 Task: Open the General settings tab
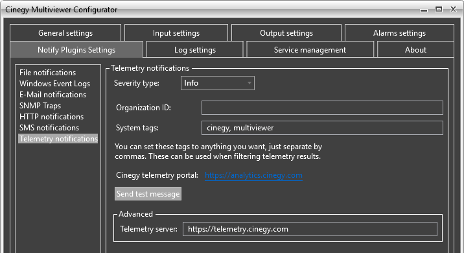[65, 33]
